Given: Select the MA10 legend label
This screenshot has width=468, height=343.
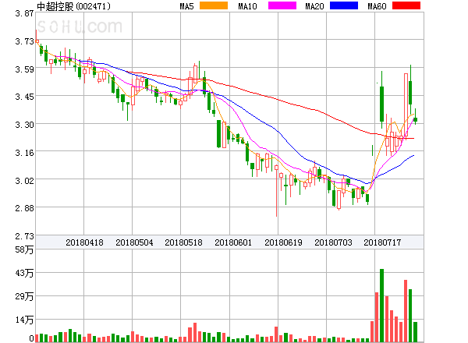Looking at the screenshot, I should point(247,6).
